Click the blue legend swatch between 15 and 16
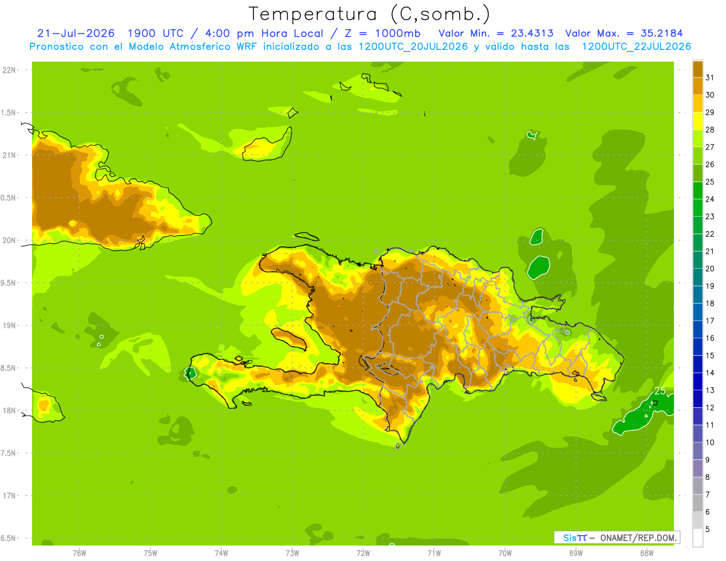The image size is (726, 561). (698, 347)
